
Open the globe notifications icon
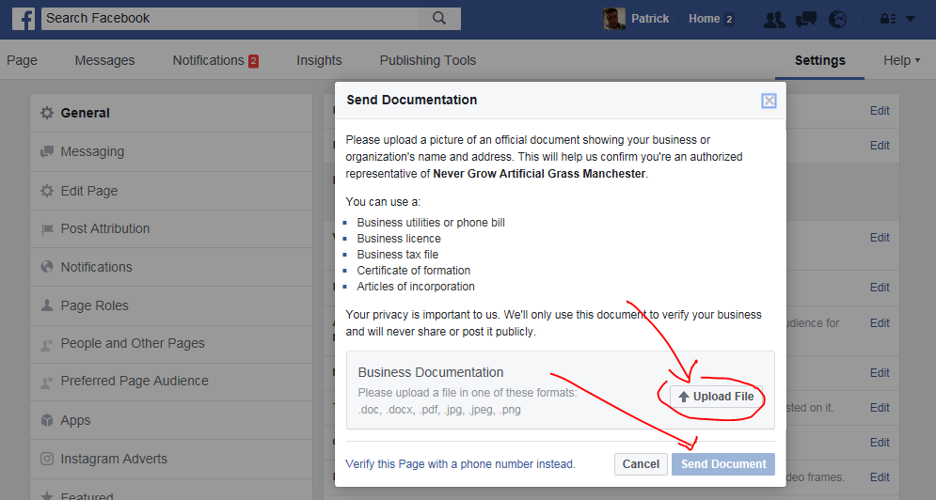tap(837, 19)
